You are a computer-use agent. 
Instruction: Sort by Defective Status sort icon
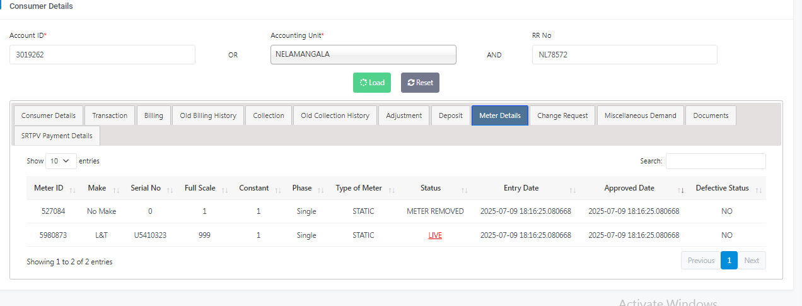click(758, 189)
